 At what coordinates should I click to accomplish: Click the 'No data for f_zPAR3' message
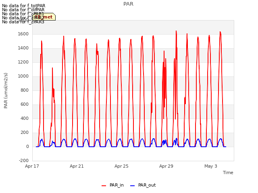pos(23,22)
